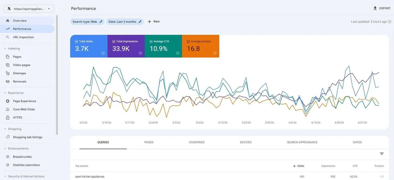Open the property selector dropdown
This screenshot has width=394, height=180.
coord(29,9)
